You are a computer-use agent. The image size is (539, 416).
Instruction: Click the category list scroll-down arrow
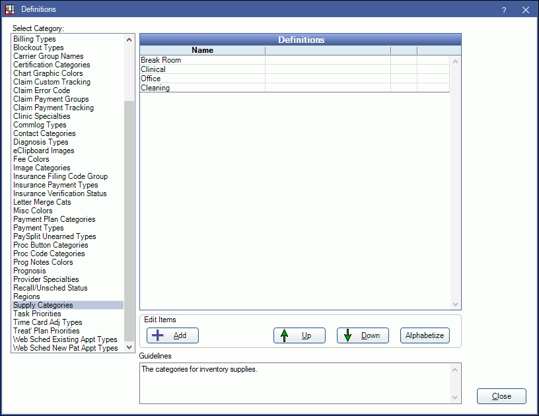129,347
